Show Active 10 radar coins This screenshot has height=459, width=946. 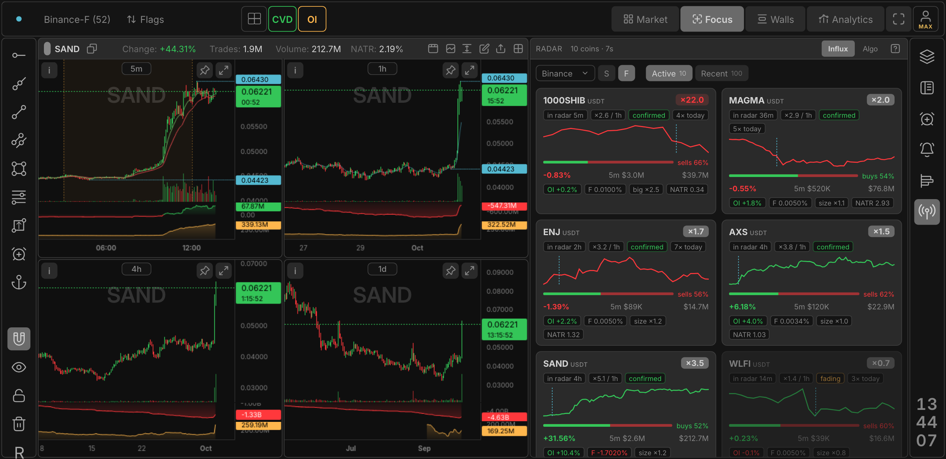point(669,73)
